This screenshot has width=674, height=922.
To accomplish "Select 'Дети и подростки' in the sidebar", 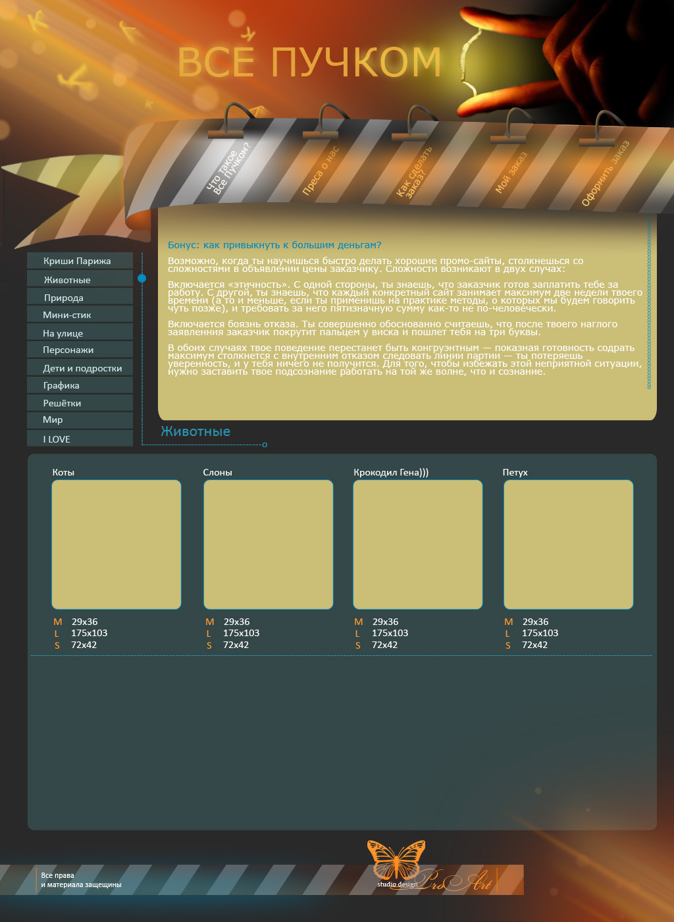I will pos(80,367).
